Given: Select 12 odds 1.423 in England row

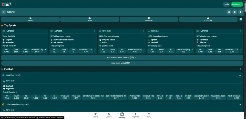Looking at the screenshot, I should 45,97.
